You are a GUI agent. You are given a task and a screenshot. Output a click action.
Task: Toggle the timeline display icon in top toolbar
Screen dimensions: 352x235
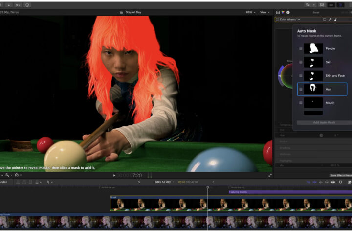click(331, 5)
